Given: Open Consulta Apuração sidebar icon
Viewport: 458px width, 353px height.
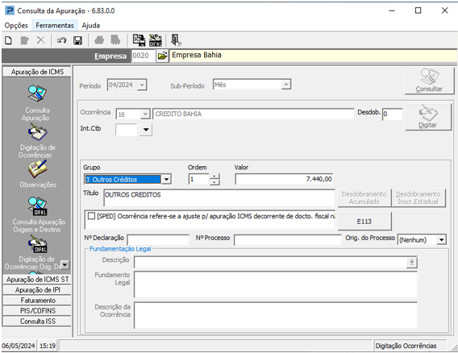Looking at the screenshot, I should click(x=37, y=93).
